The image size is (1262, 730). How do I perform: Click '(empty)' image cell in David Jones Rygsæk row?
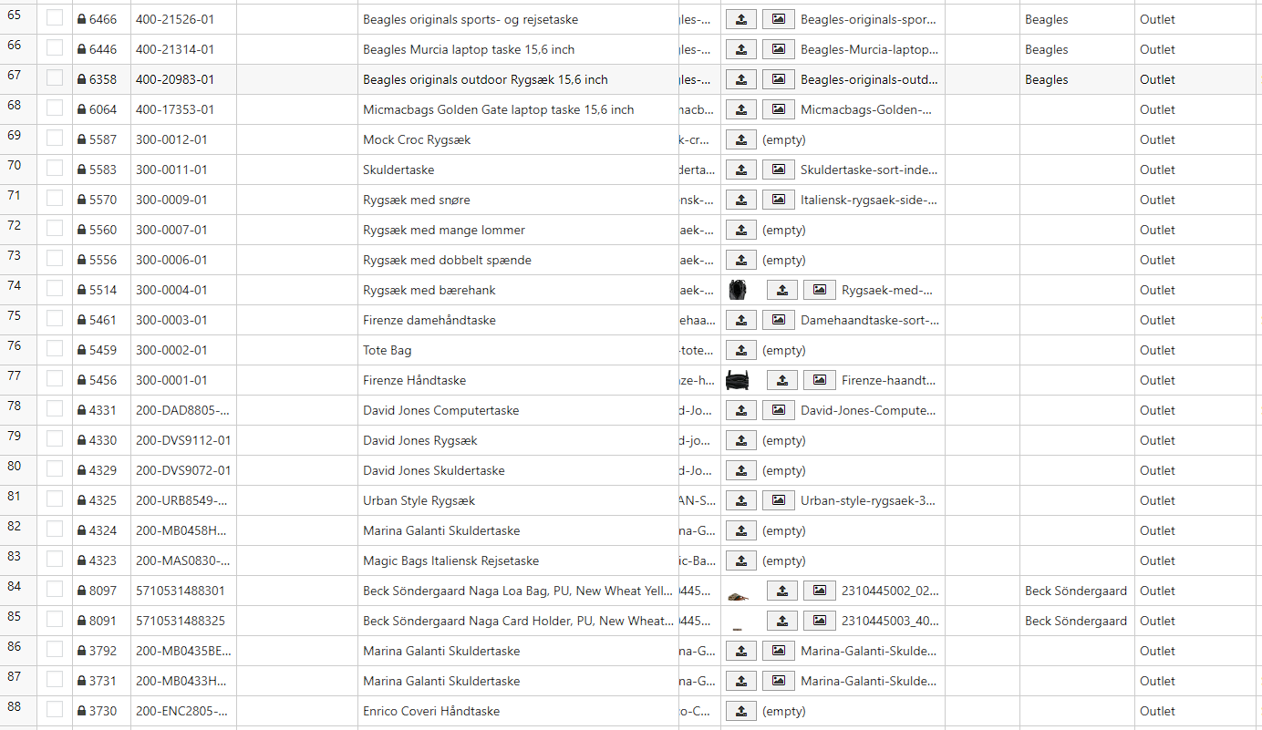[784, 440]
